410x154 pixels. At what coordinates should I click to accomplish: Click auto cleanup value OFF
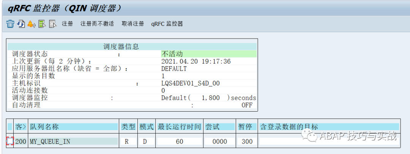click(x=247, y=105)
